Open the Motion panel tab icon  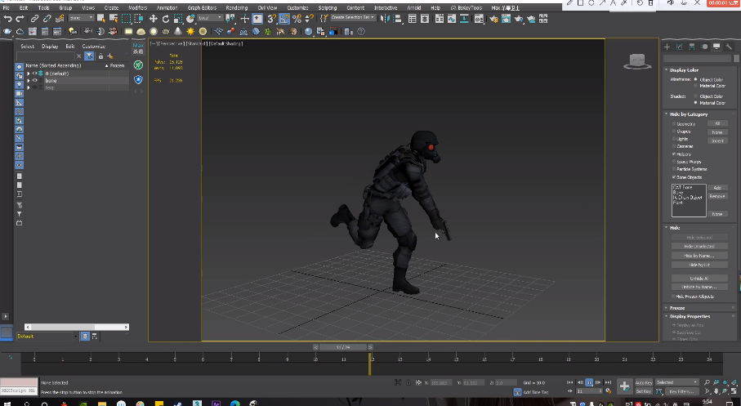click(704, 47)
